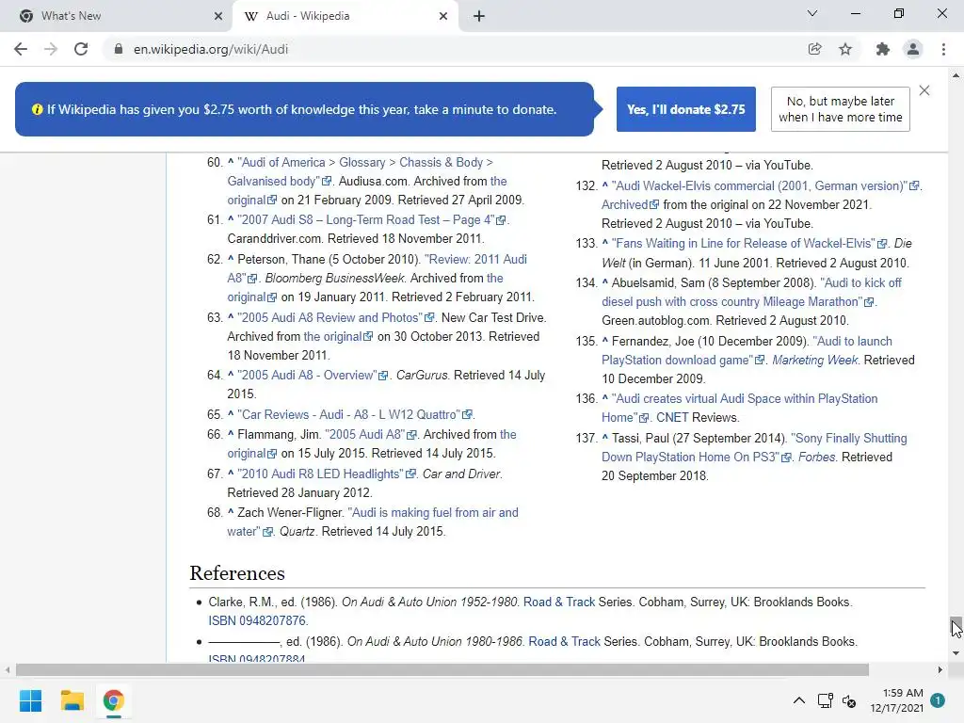964x723 pixels.
Task: Jump back from citation 60 caret
Action: tap(231, 162)
